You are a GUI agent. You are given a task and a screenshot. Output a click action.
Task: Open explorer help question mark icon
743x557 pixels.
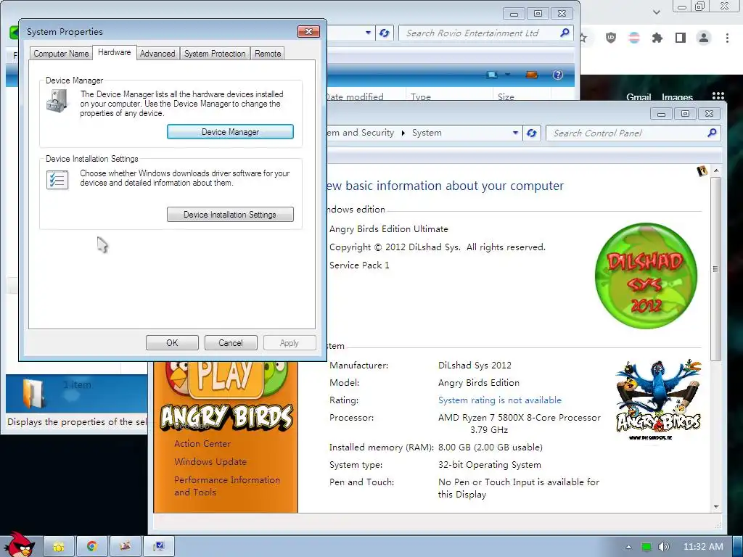click(x=558, y=75)
